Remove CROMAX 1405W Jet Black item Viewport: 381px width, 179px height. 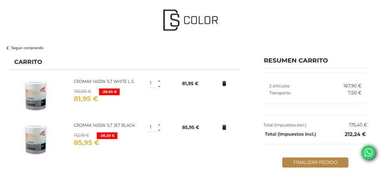[224, 127]
